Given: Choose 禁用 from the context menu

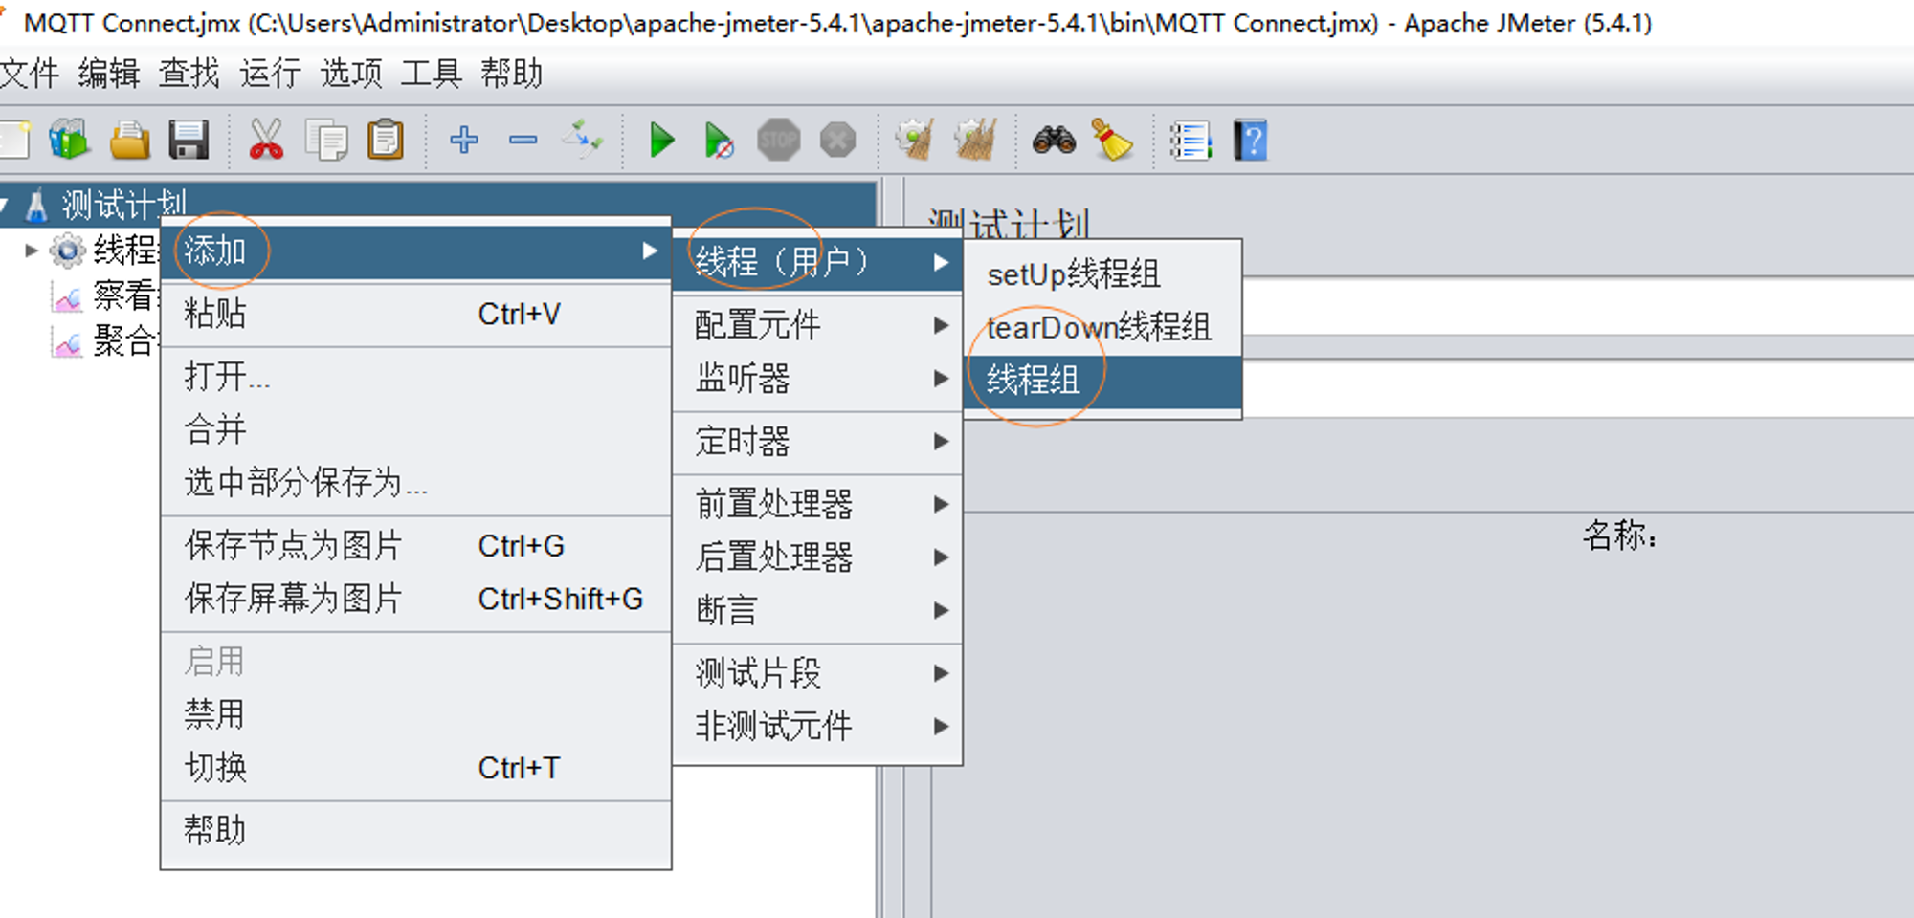Looking at the screenshot, I should click(x=416, y=714).
